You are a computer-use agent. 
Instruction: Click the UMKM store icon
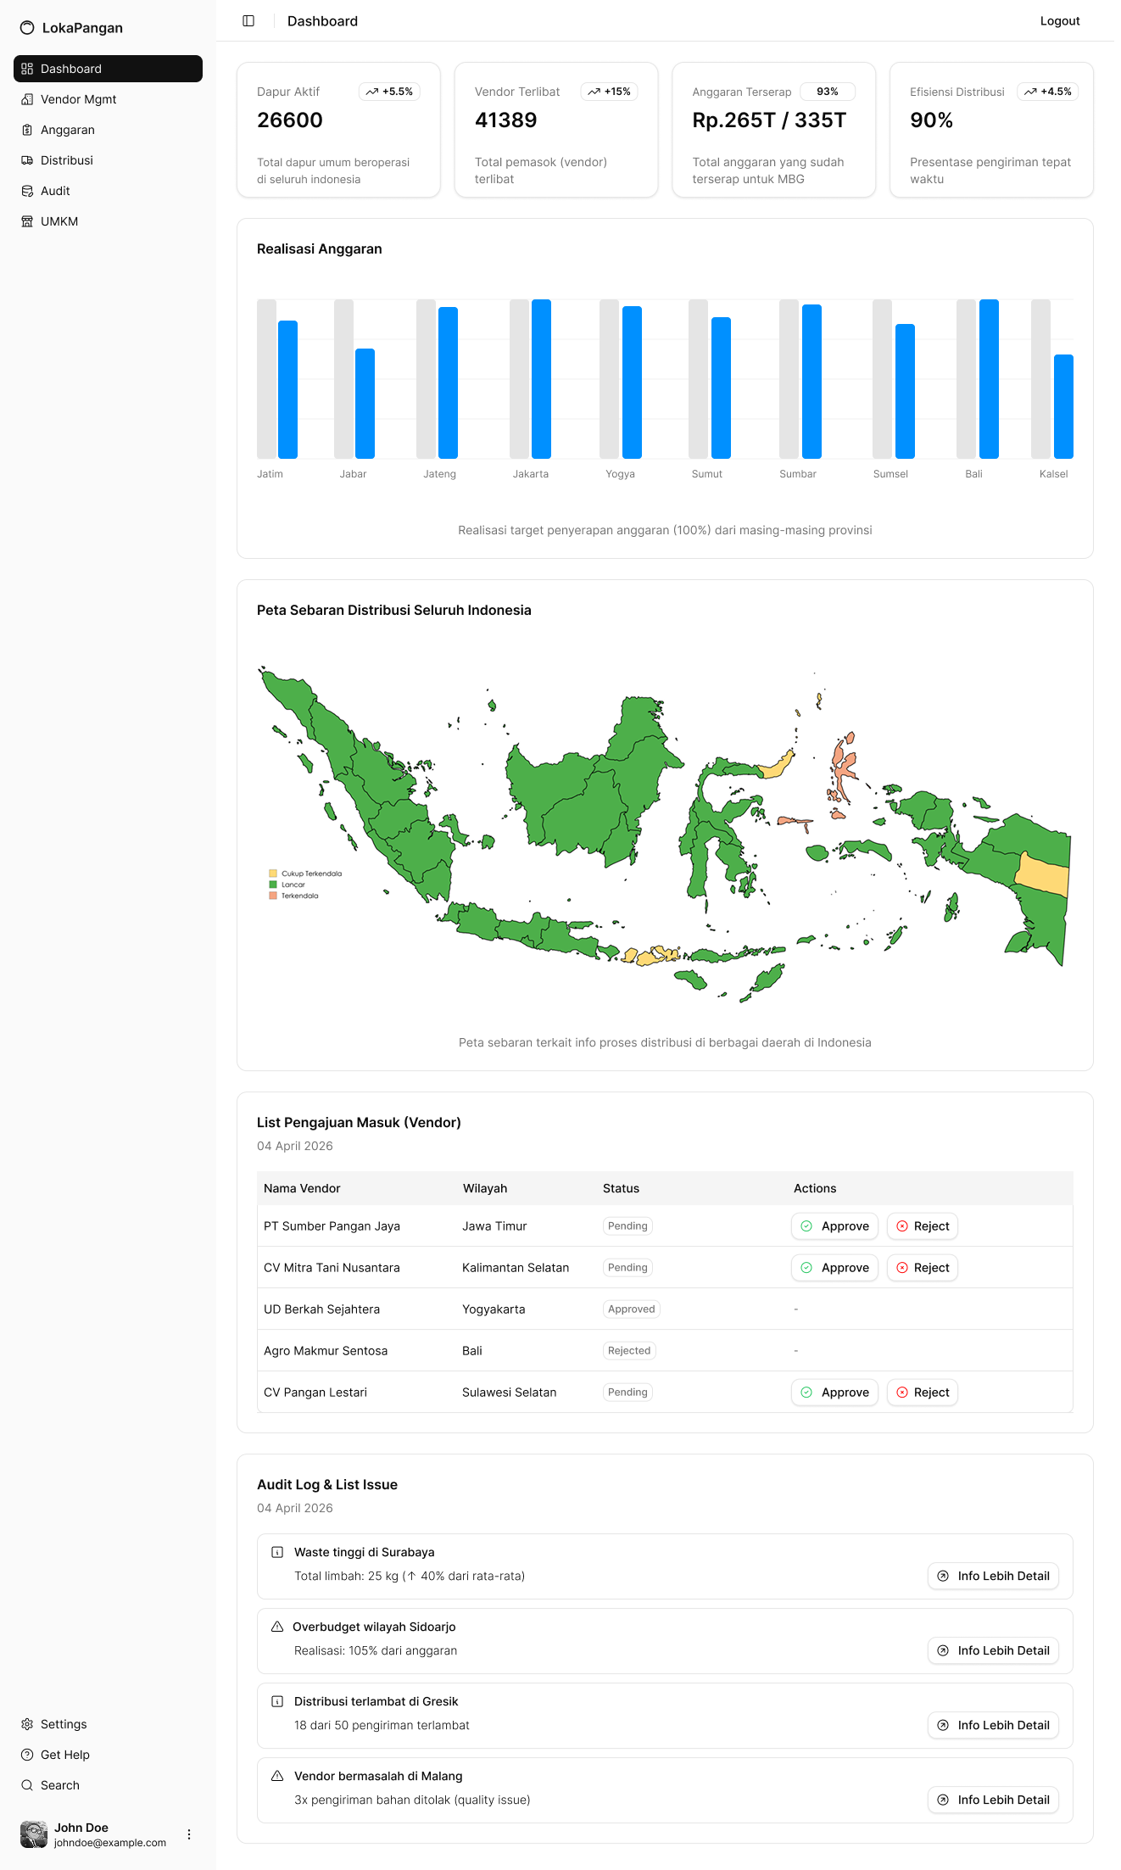[x=27, y=220]
